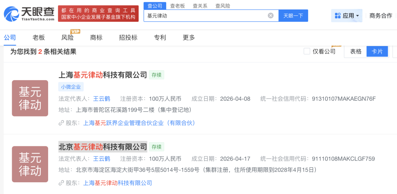Open the 公司 results tab

tap(10, 38)
